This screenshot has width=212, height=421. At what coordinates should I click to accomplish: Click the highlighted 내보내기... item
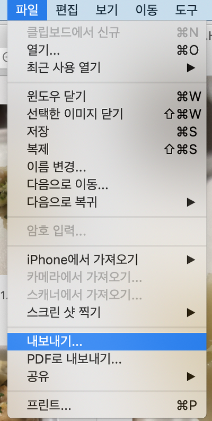pos(107,341)
